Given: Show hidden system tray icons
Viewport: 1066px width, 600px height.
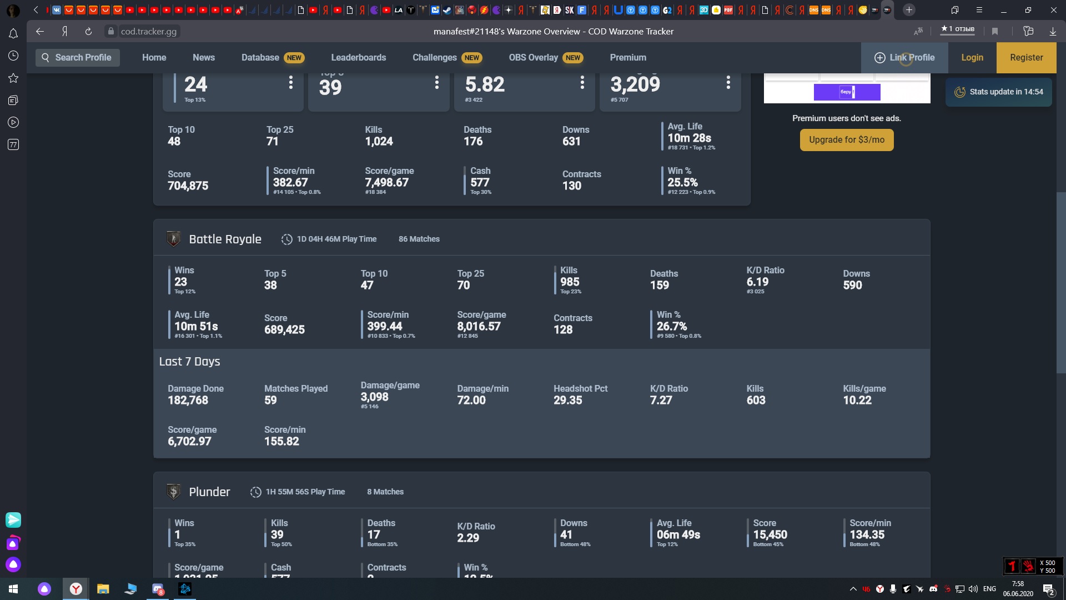Looking at the screenshot, I should click(x=853, y=589).
